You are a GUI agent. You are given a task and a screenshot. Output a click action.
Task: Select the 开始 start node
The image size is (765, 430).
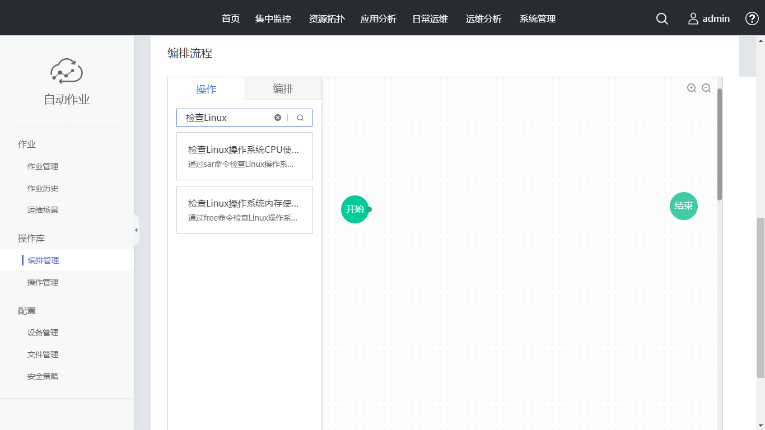pos(355,209)
